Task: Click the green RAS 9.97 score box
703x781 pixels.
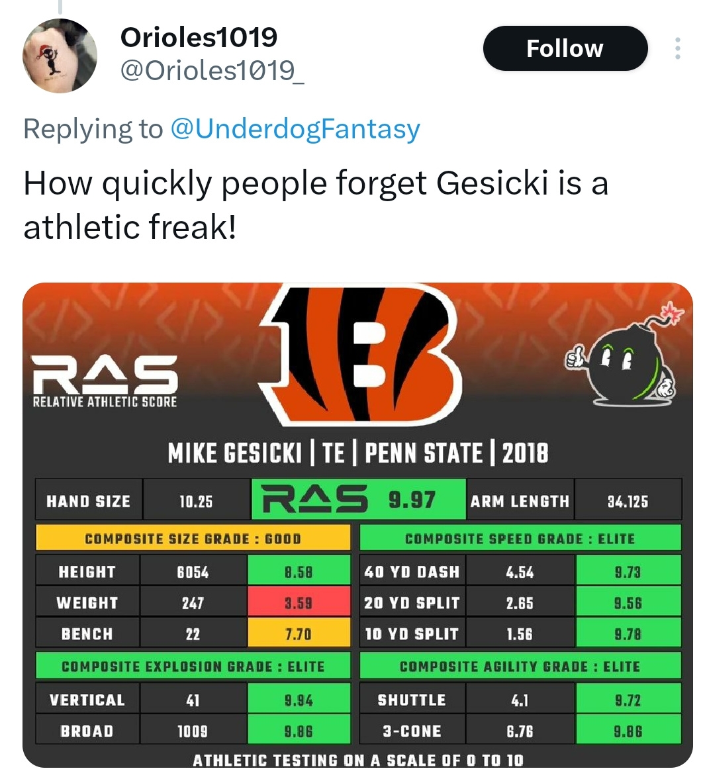Action: point(359,499)
